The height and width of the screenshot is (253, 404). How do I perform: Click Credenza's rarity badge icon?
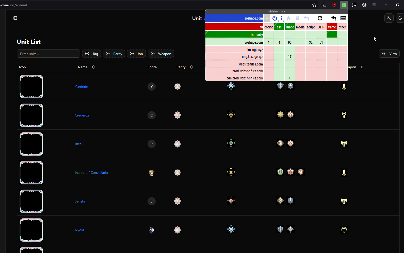[x=177, y=115]
